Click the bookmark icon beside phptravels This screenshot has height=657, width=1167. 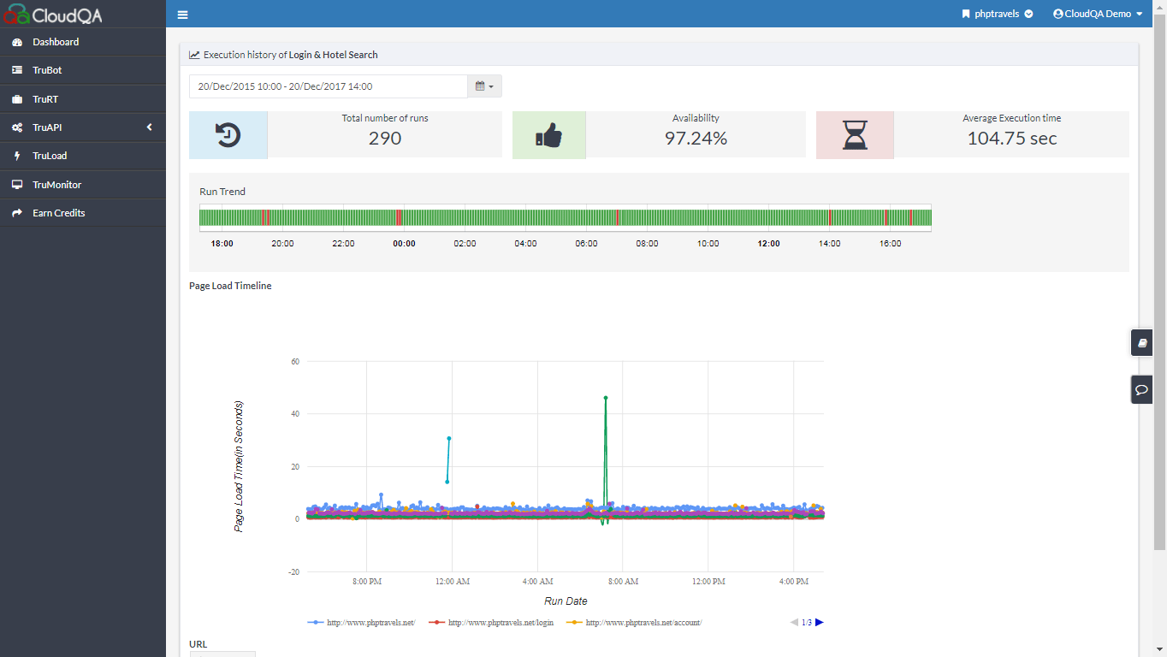click(x=966, y=14)
